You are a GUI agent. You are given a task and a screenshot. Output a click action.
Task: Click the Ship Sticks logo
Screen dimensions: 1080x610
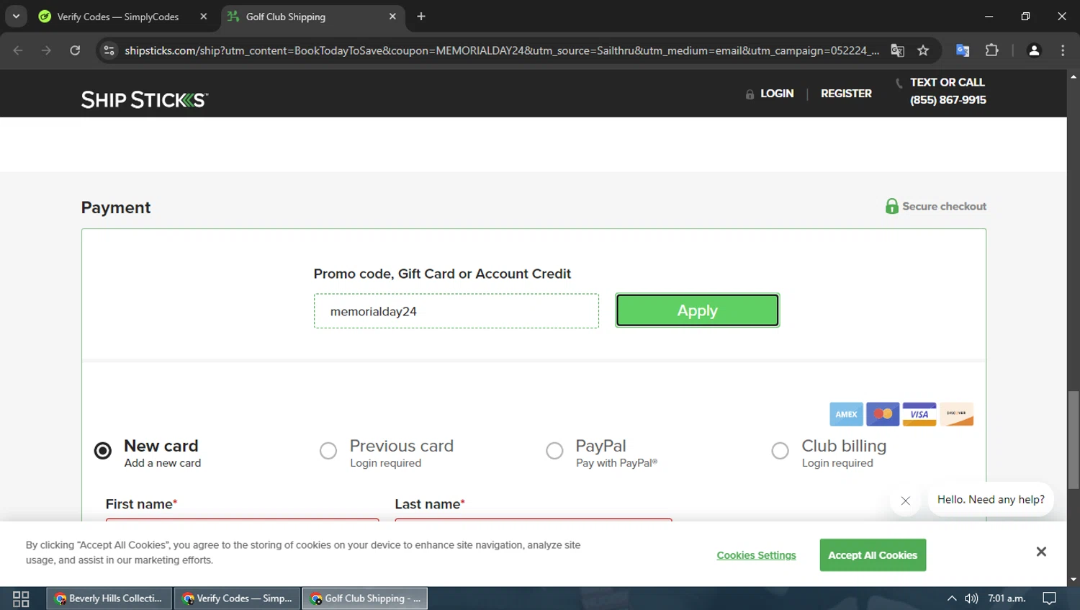coord(145,99)
